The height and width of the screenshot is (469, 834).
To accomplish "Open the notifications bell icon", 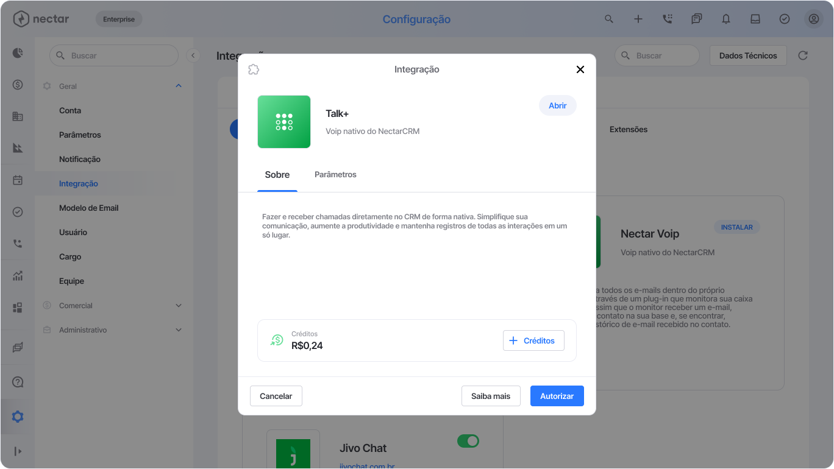I will coord(726,19).
